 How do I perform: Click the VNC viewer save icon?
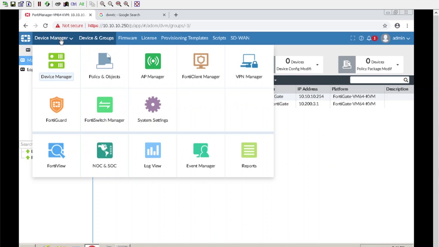coord(13,4)
